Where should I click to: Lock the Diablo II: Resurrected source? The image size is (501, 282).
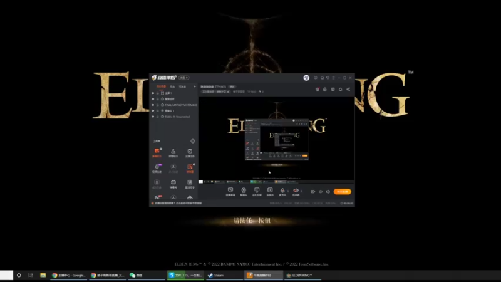click(158, 117)
